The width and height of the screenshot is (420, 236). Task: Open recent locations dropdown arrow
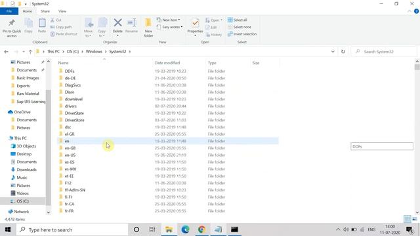coord(24,52)
